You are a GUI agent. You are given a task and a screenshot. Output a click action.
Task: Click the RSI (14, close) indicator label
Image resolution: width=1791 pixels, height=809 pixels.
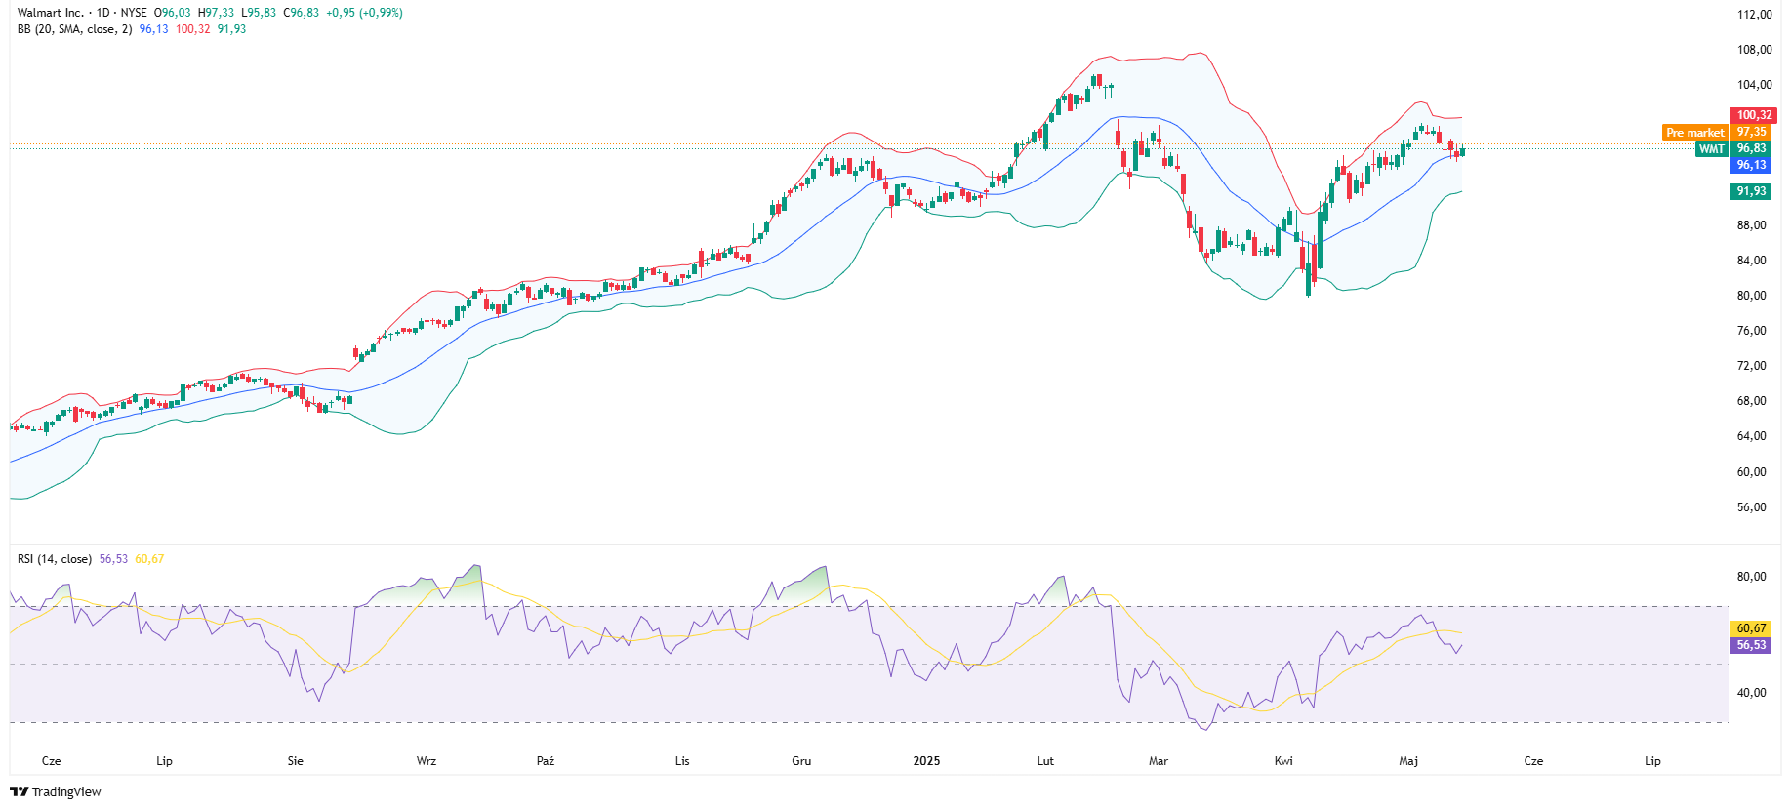coord(55,559)
